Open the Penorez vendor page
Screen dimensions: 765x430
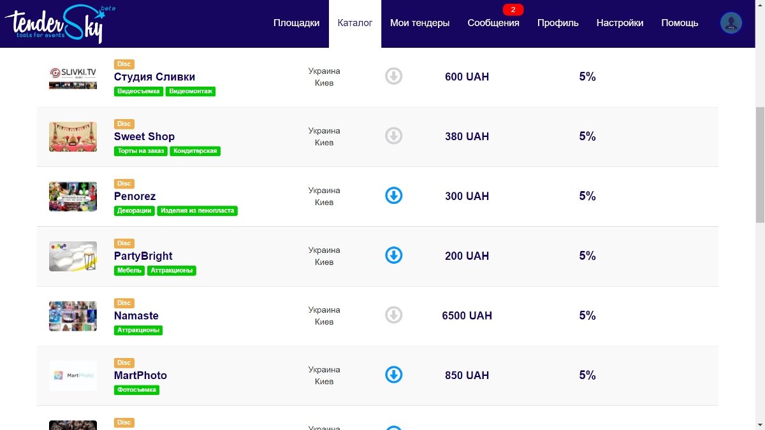click(135, 196)
